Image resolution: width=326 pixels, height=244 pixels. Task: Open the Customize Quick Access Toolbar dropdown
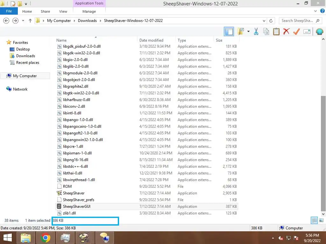pyautogui.click(x=26, y=4)
